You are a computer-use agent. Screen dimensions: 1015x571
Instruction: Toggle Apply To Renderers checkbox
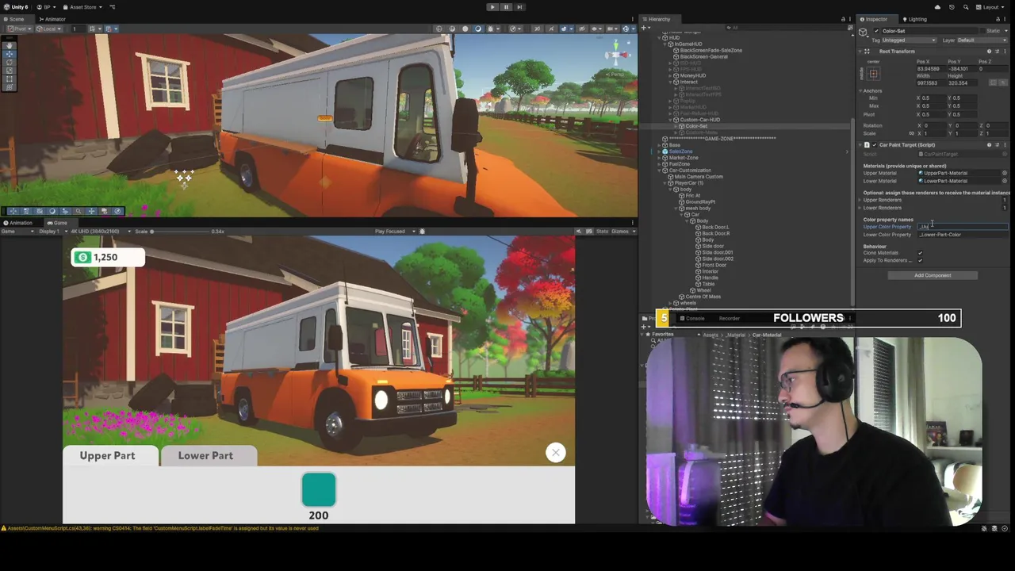[920, 260]
